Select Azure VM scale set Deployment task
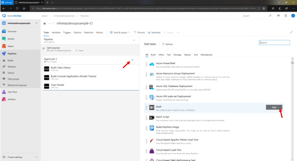297x161 pixels. [214, 98]
